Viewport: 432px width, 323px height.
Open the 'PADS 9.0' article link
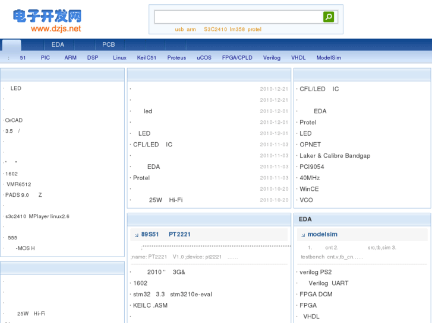pos(24,195)
